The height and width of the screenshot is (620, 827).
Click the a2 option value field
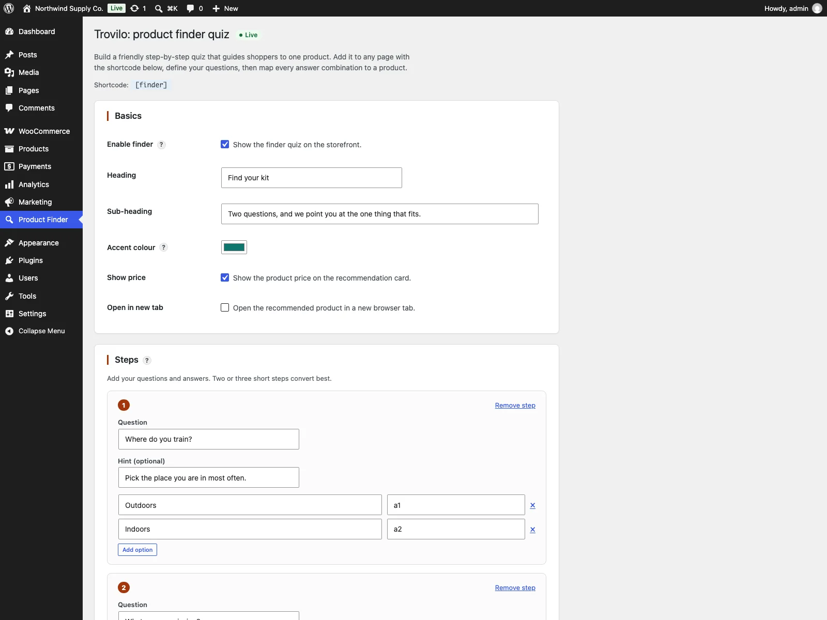[x=456, y=529]
